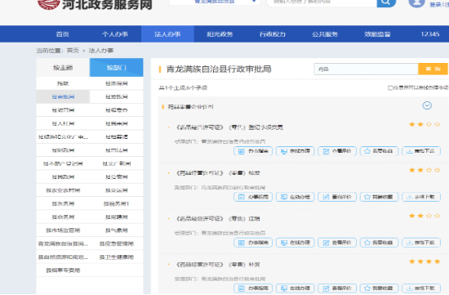Select the 法人办事 navigation tab
The width and height of the screenshot is (449, 295).
coord(167,34)
